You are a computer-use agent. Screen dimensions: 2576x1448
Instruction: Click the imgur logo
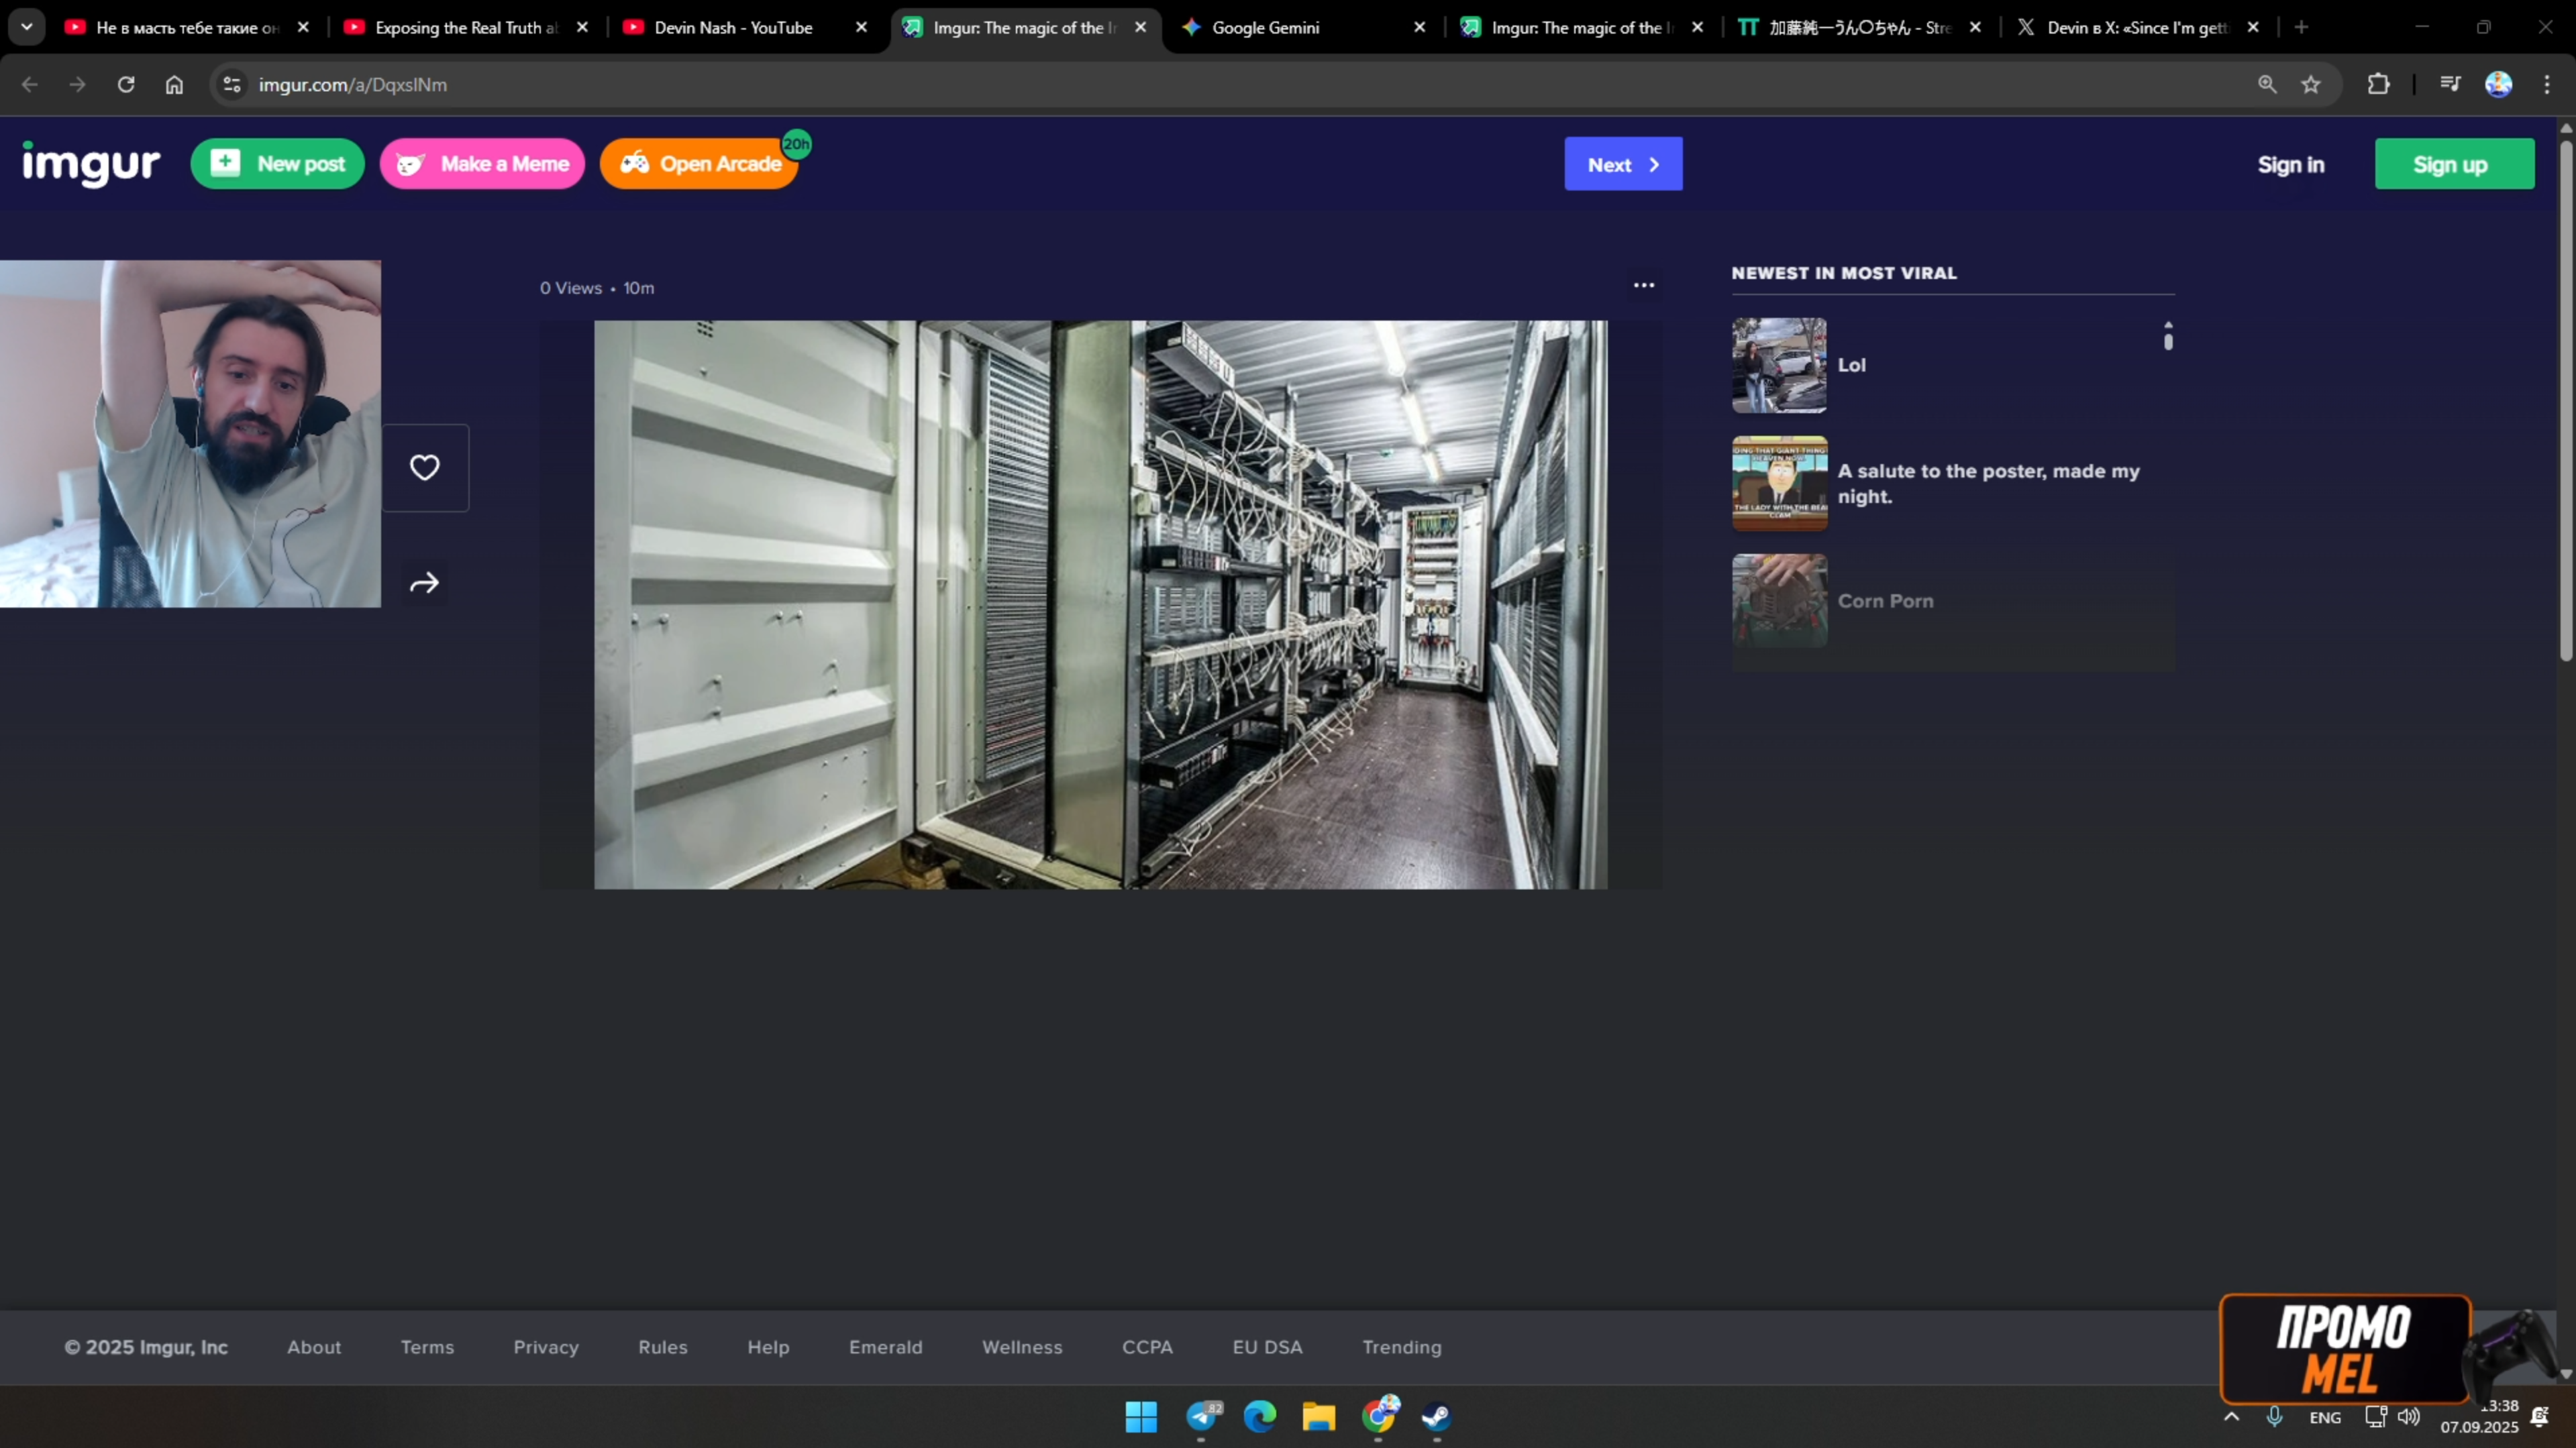[91, 164]
